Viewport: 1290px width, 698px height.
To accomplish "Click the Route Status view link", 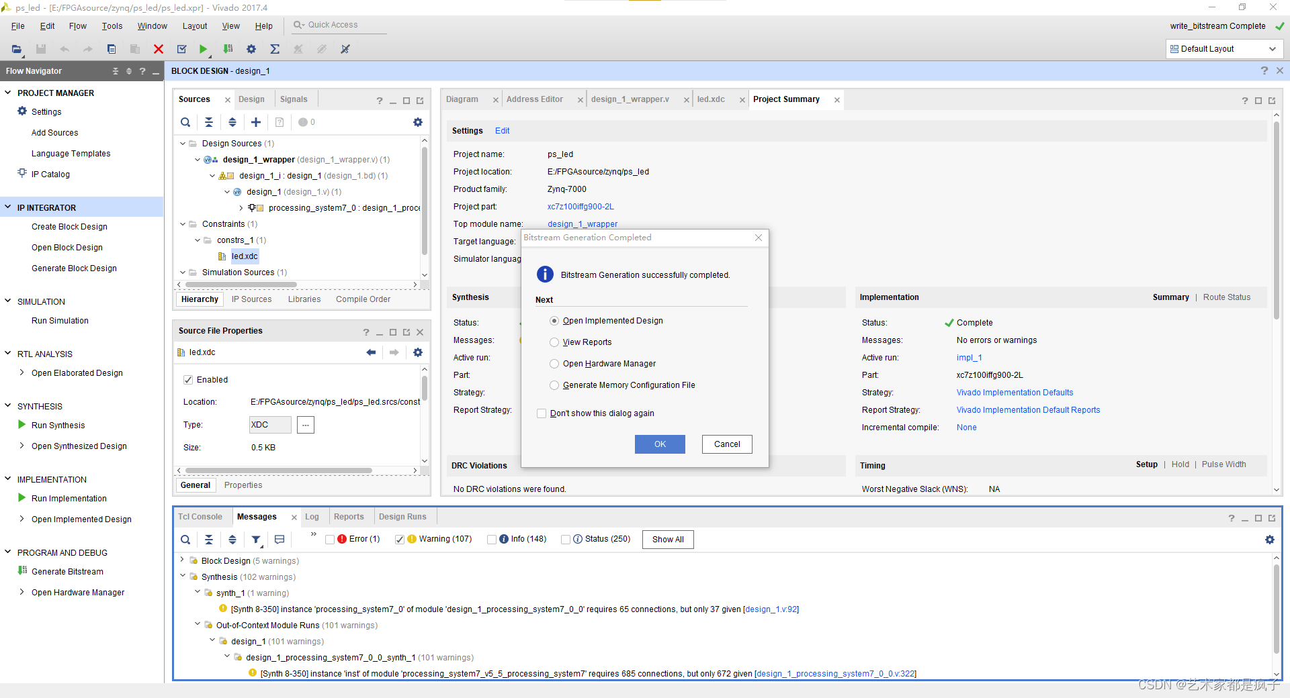I will point(1227,297).
